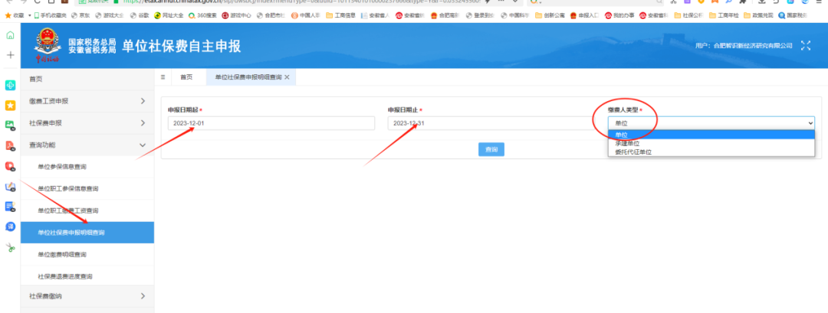This screenshot has width=828, height=313.
Task: Open the 360搜索 bookmark
Action: [202, 15]
